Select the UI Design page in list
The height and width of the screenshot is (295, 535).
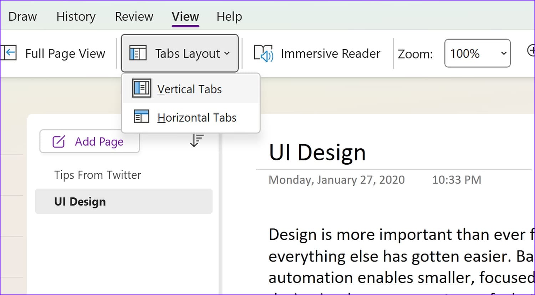[x=123, y=201]
